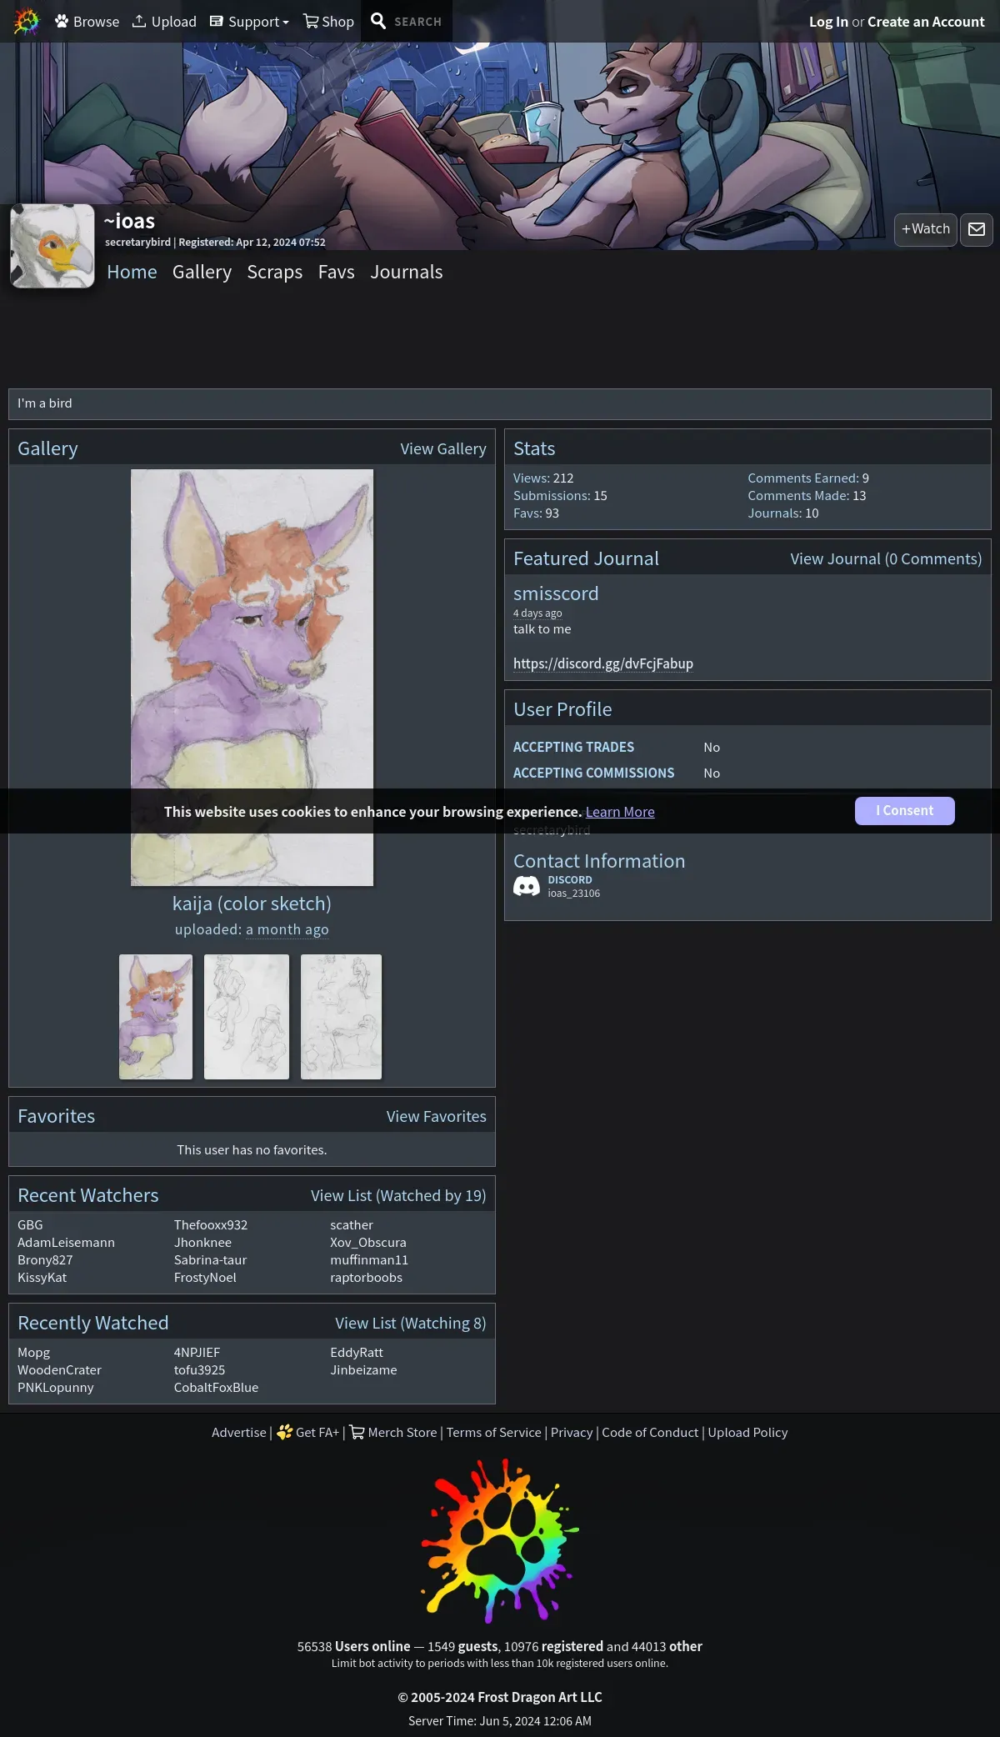Click the Merch Store cart icon
The width and height of the screenshot is (1000, 1737).
[x=357, y=1432]
